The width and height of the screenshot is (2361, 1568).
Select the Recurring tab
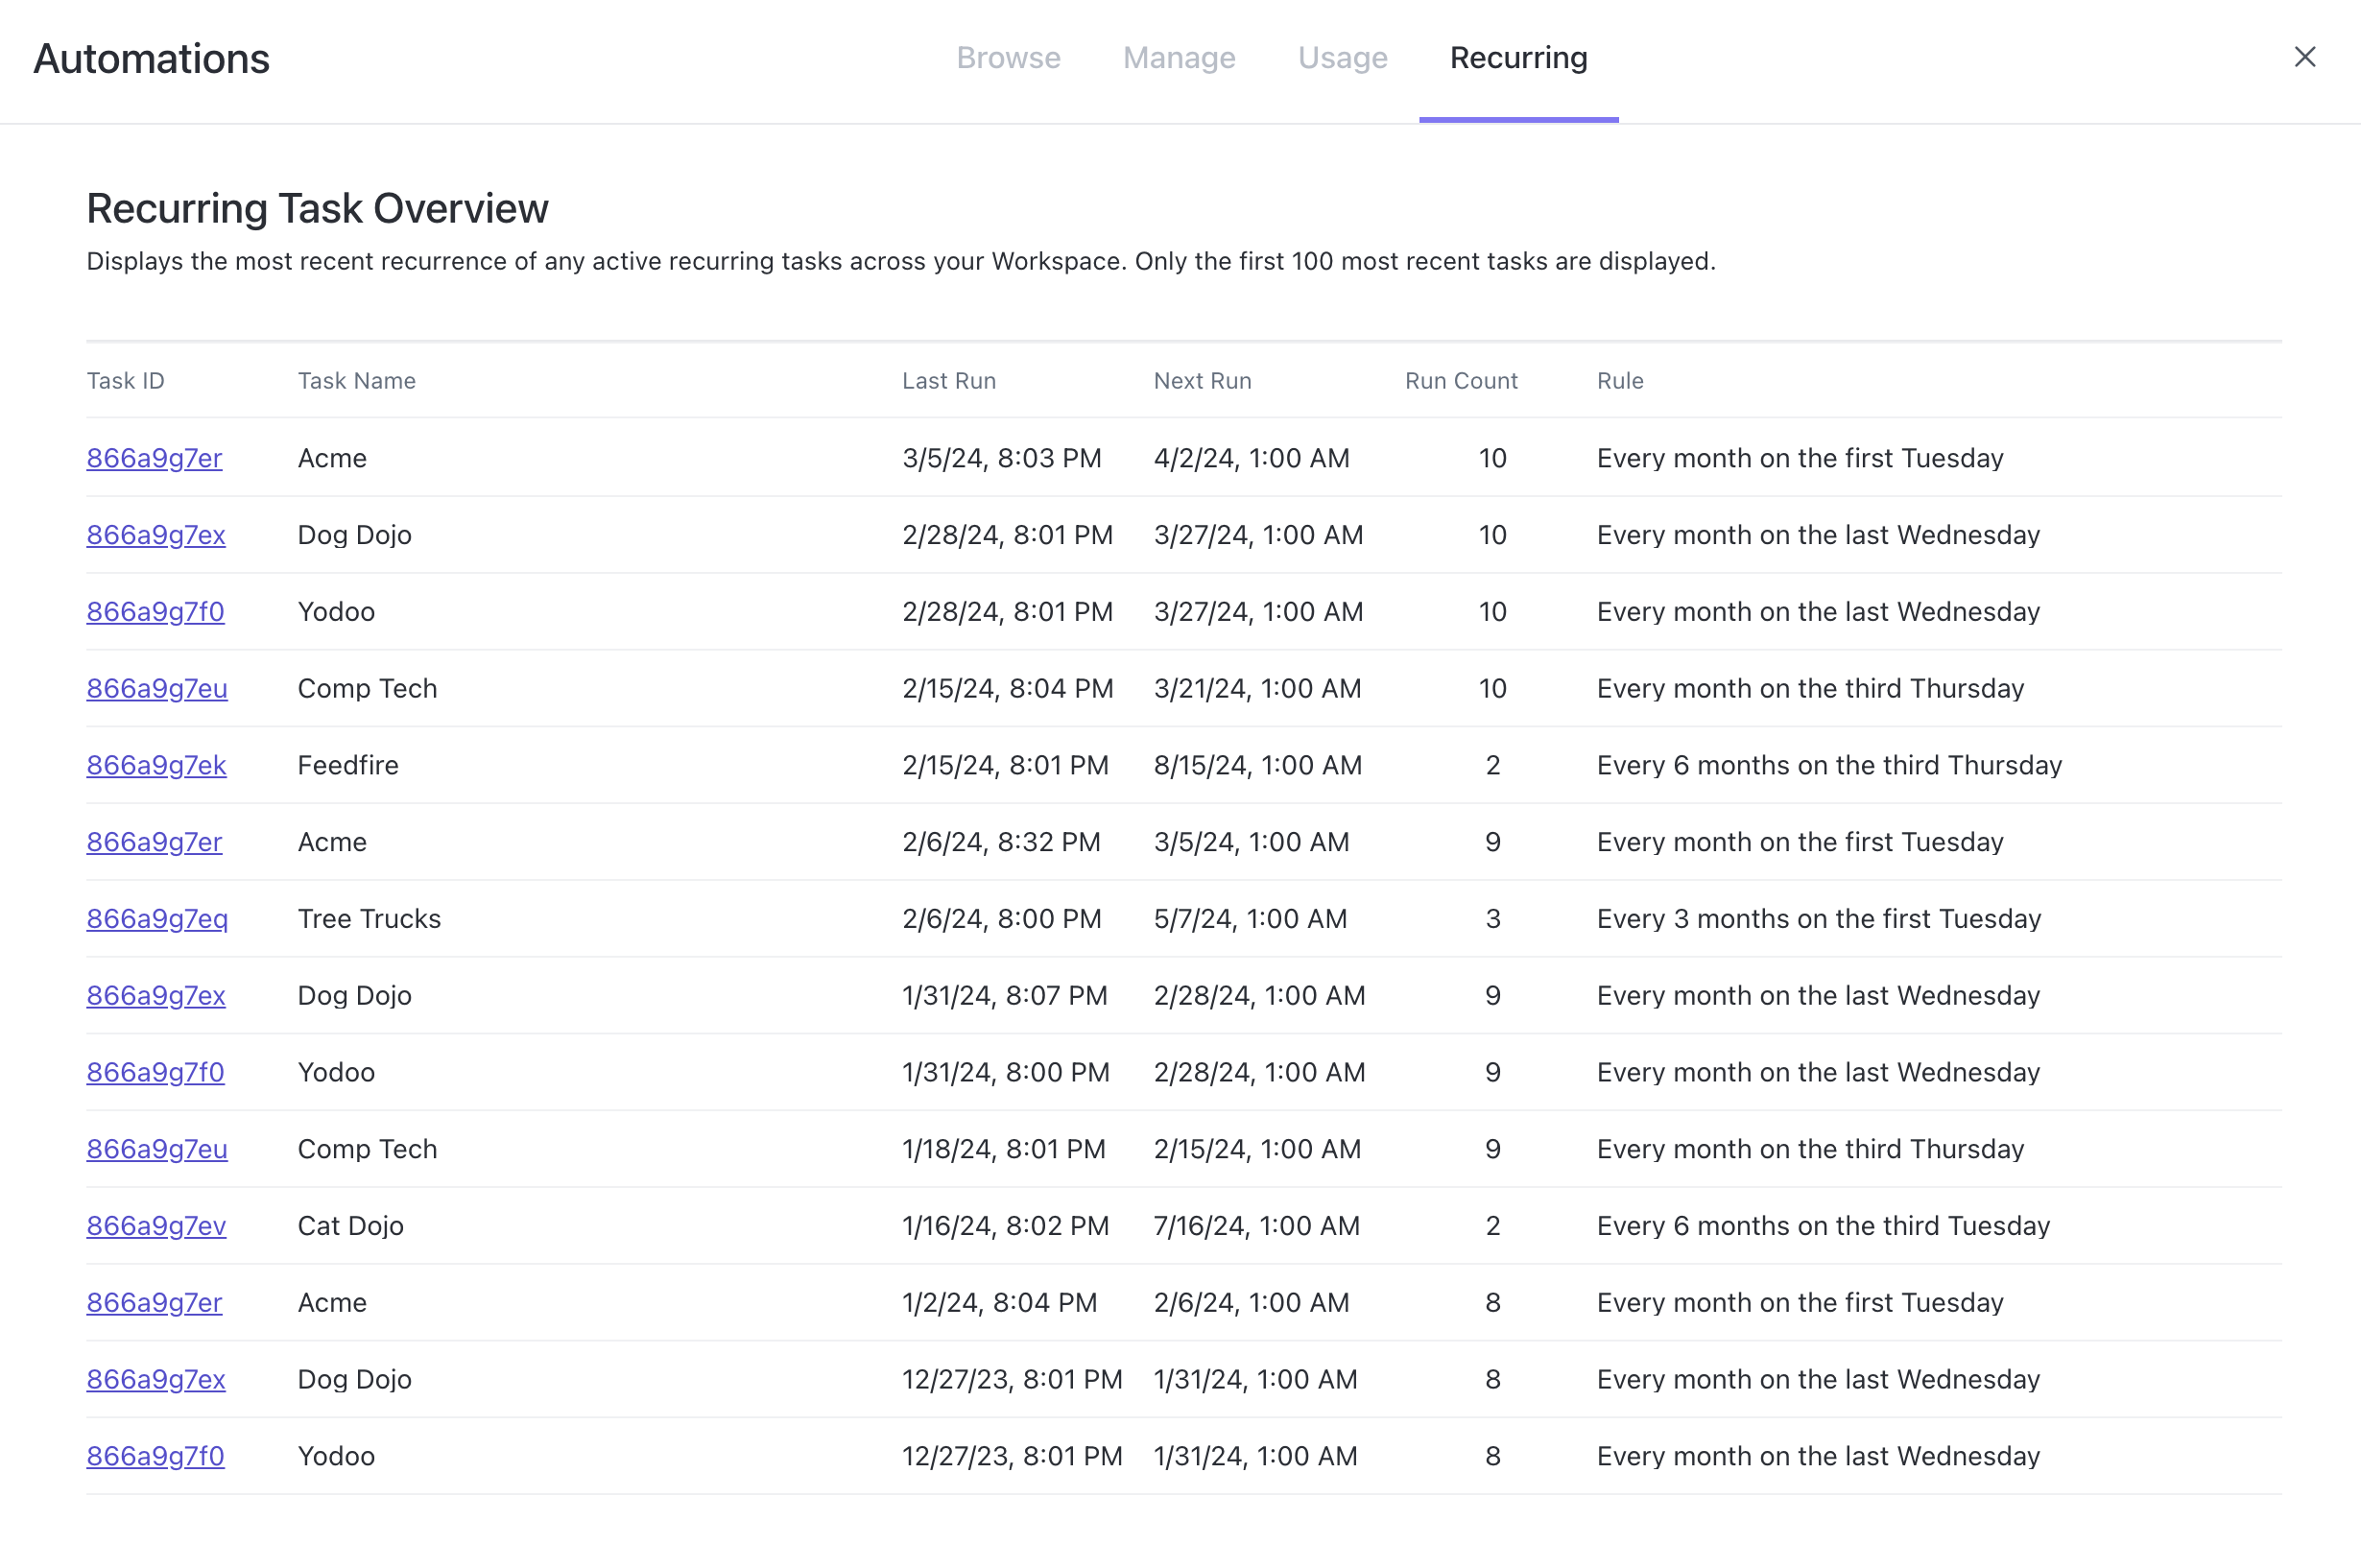tap(1518, 57)
